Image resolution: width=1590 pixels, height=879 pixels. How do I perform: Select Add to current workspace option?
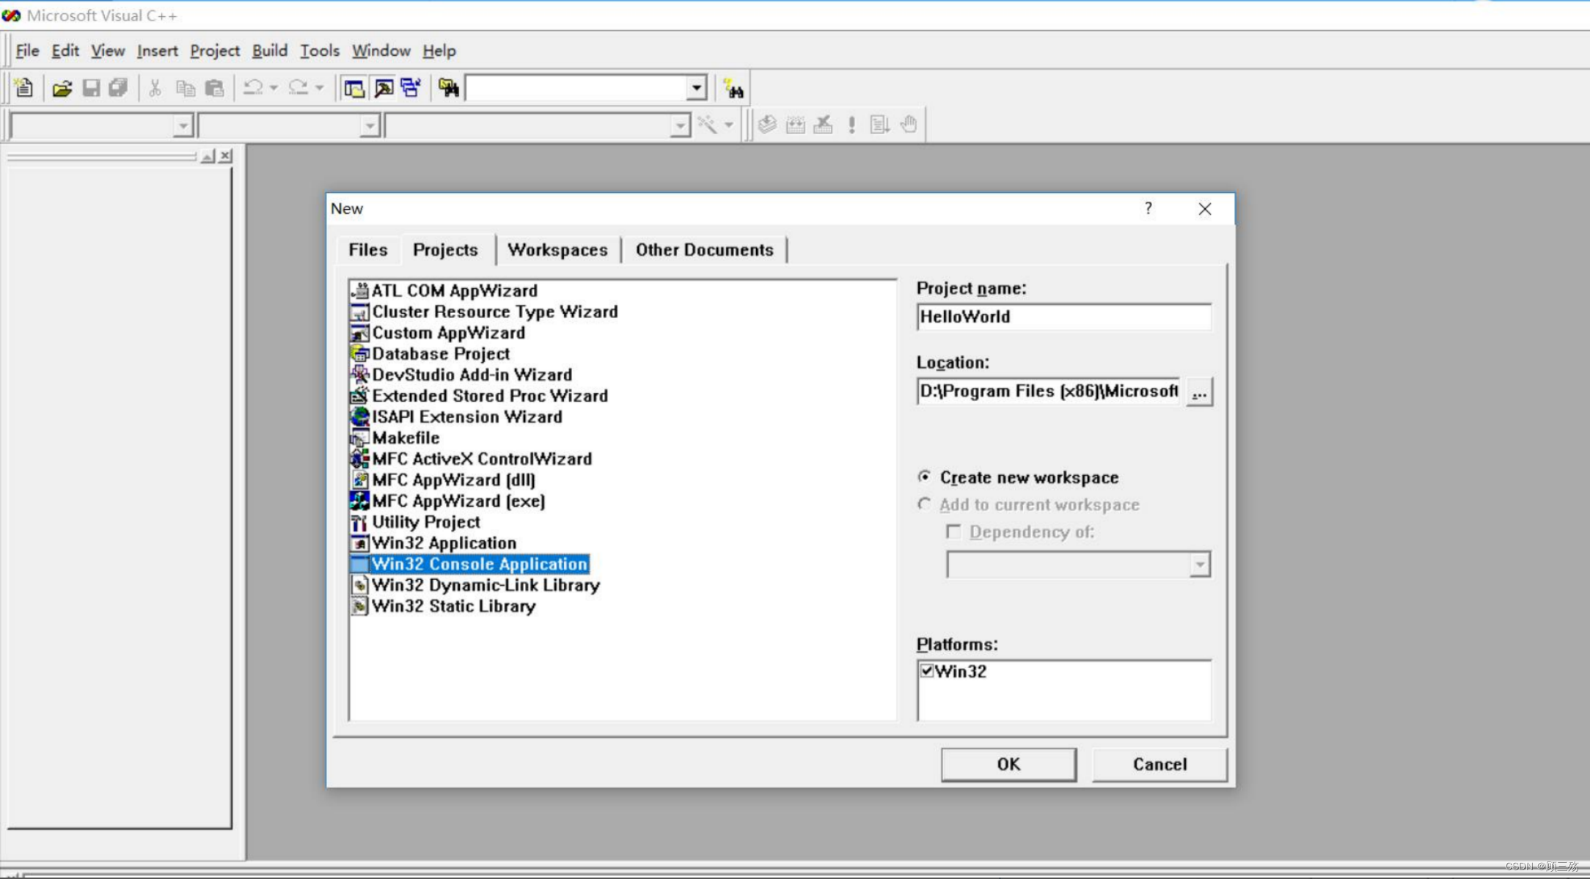[x=925, y=504]
